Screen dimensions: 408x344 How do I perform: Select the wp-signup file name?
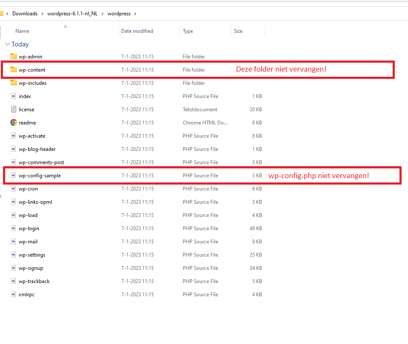pyautogui.click(x=31, y=268)
